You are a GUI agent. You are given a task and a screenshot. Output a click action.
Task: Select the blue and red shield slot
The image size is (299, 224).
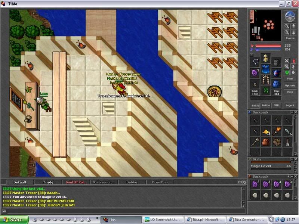click(x=276, y=73)
